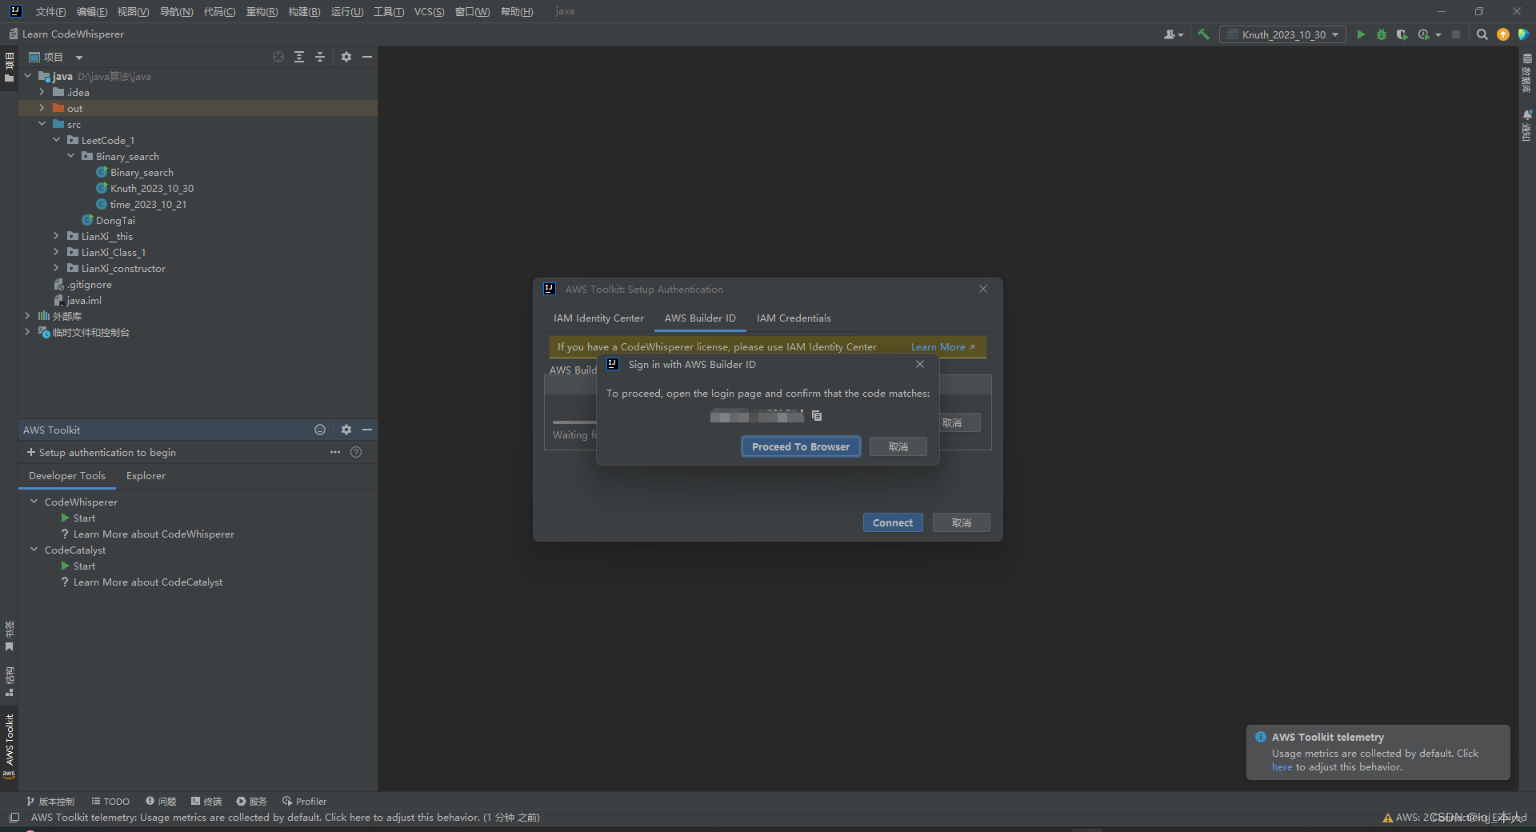1536x832 pixels.
Task: Collapse the src folder
Action: coord(42,124)
